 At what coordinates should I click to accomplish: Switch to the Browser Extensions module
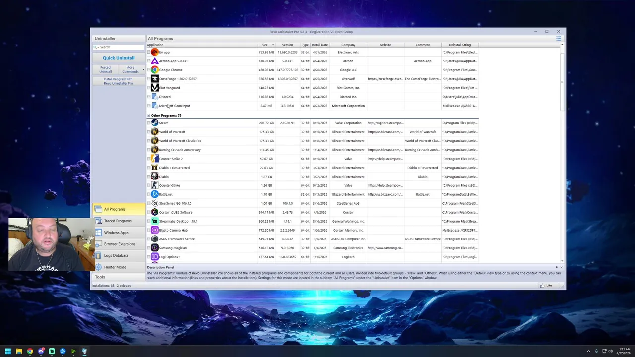click(119, 244)
